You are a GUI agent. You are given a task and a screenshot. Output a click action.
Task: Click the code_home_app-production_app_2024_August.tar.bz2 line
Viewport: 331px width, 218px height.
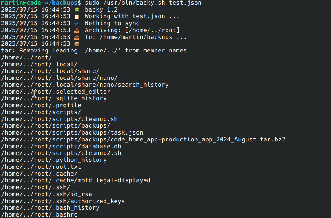pos(143,140)
